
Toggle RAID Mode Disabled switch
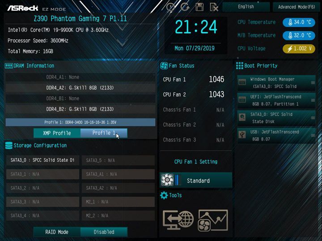click(x=104, y=232)
